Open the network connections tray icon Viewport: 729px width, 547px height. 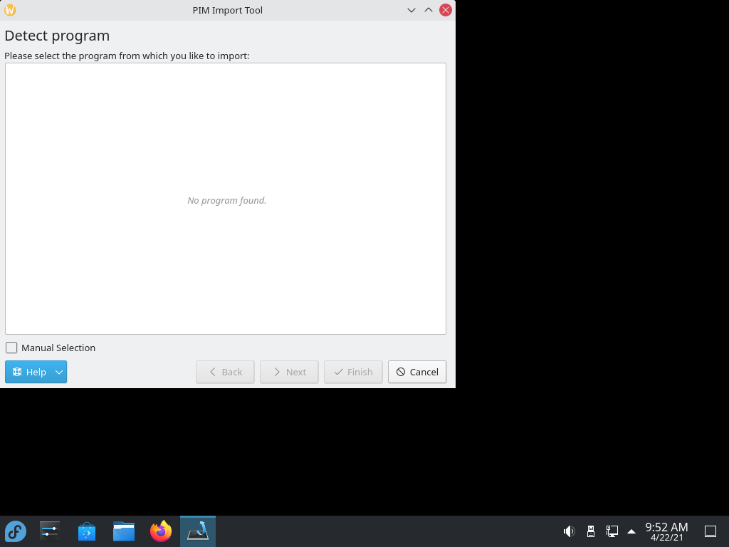(x=612, y=531)
